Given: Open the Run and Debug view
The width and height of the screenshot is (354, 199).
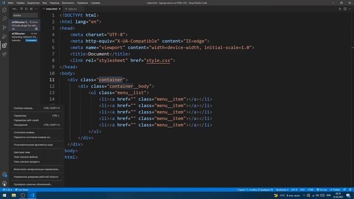Looking at the screenshot, I should [4, 36].
